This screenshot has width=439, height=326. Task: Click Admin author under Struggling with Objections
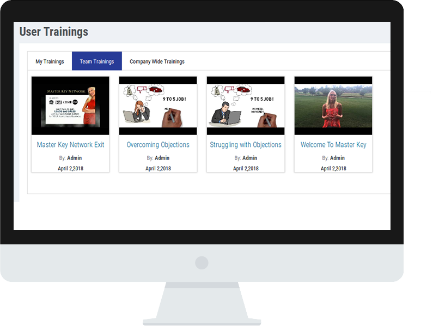[250, 158]
